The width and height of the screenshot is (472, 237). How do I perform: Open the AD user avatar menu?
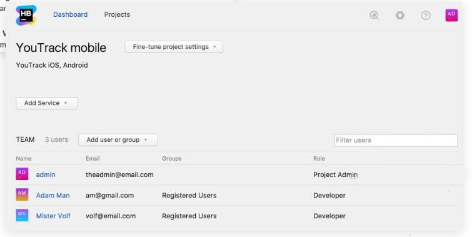[451, 15]
